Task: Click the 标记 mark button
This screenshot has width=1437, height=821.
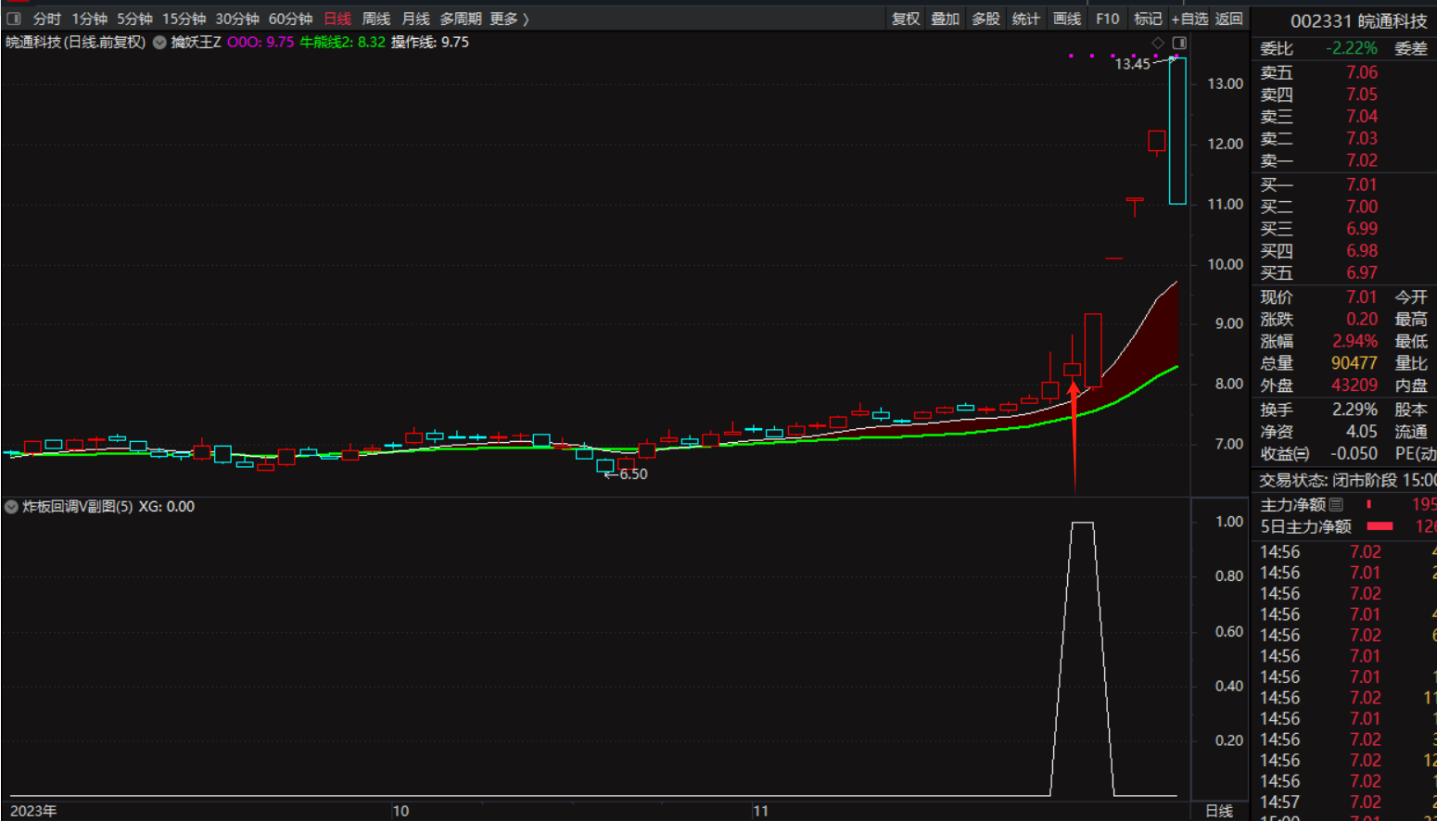Action: pos(1148,19)
